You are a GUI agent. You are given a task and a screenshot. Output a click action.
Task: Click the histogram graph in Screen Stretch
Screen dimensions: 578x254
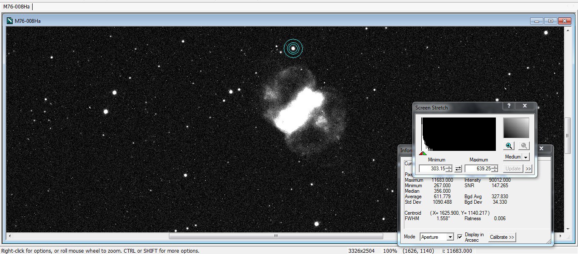tap(459, 134)
